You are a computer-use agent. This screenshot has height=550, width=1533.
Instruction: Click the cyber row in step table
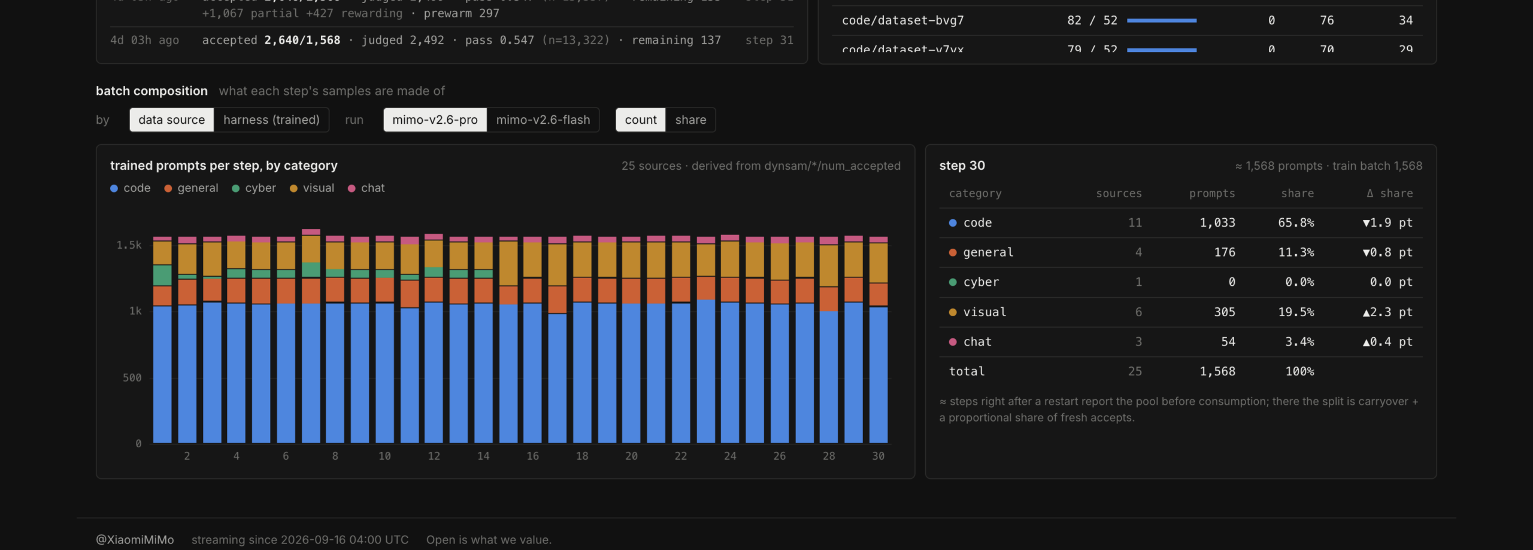click(1180, 282)
